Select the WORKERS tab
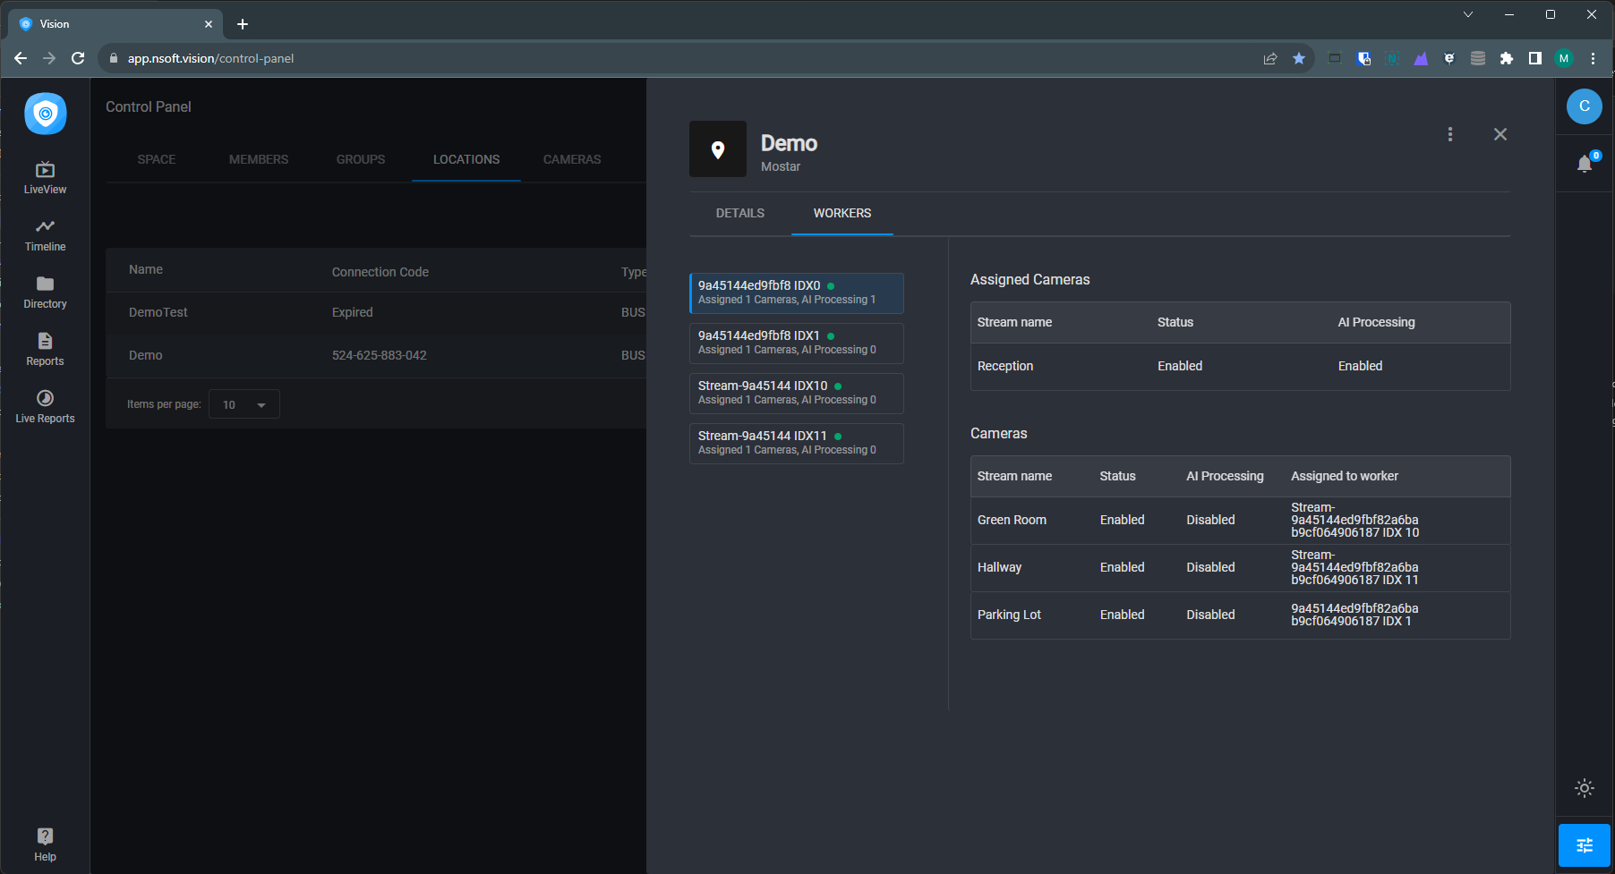The height and width of the screenshot is (874, 1615). [x=842, y=213]
